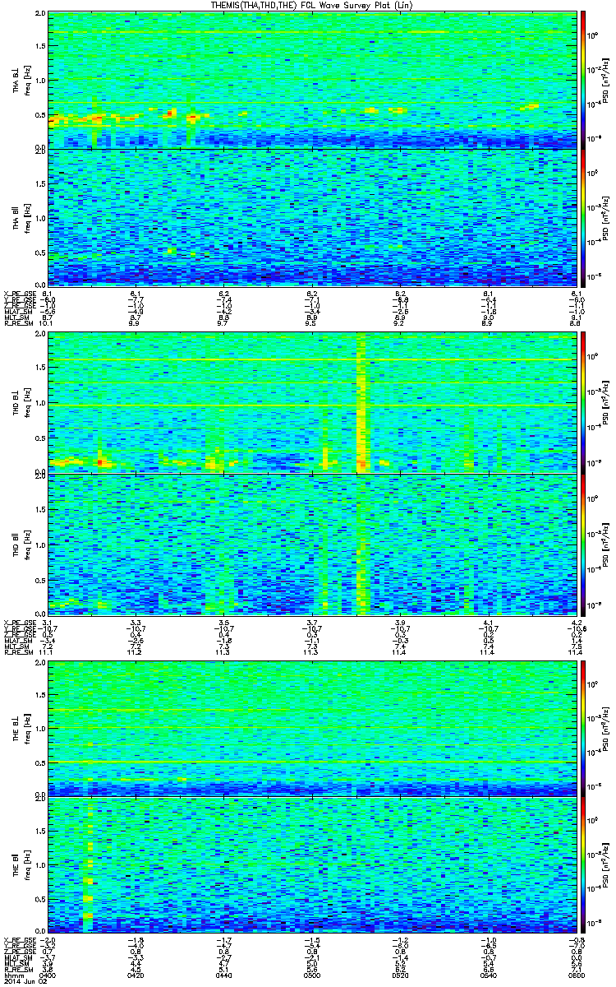Viewport: 616px width, 987px height.
Task: Click the X_RE_GSE row label under THE panels
Action: pos(20,939)
